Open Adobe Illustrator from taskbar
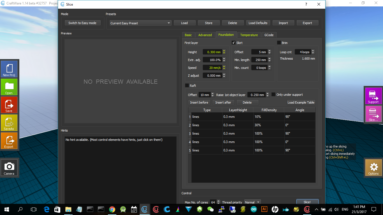The image size is (383, 215). (x=264, y=209)
